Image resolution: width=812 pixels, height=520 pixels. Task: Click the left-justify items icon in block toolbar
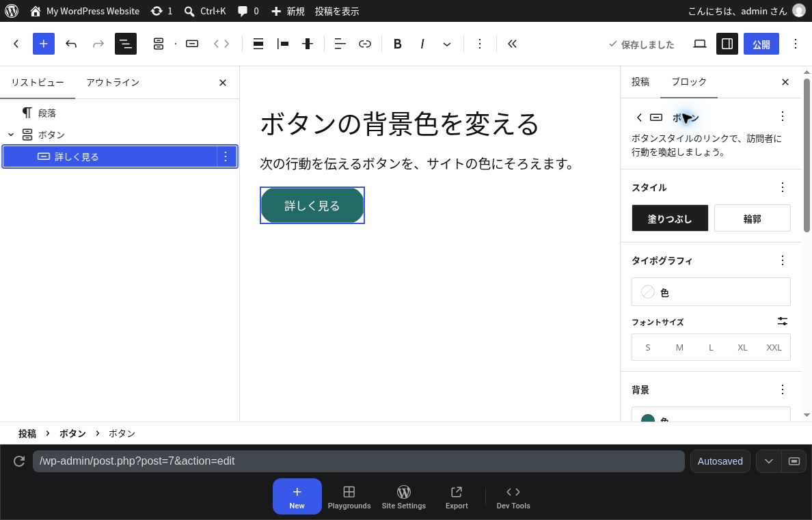pos(283,44)
